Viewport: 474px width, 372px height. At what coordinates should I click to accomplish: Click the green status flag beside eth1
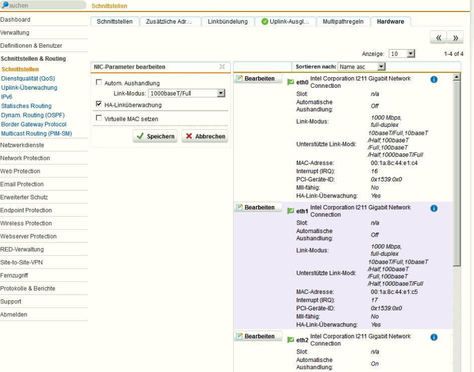point(290,211)
